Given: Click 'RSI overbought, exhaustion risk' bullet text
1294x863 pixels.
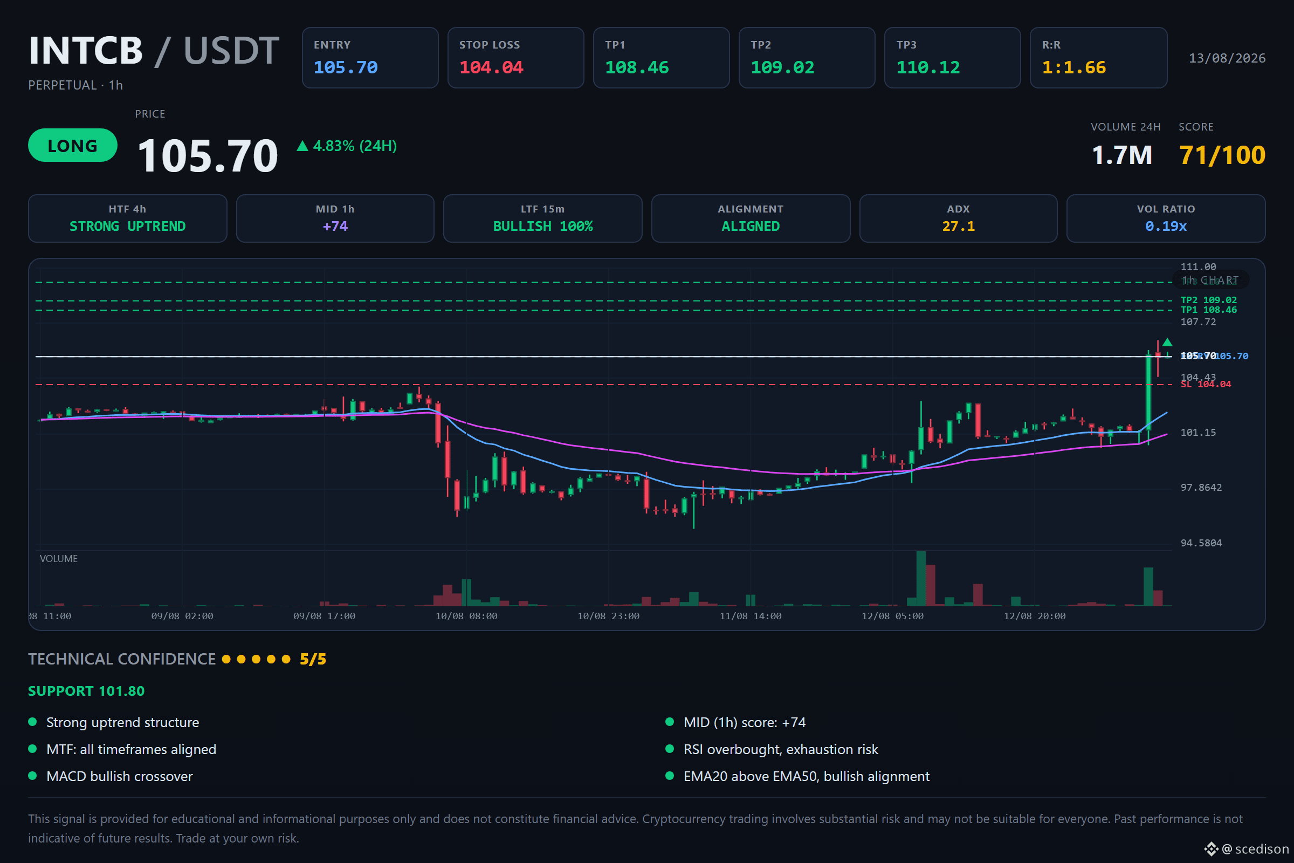Looking at the screenshot, I should point(781,750).
